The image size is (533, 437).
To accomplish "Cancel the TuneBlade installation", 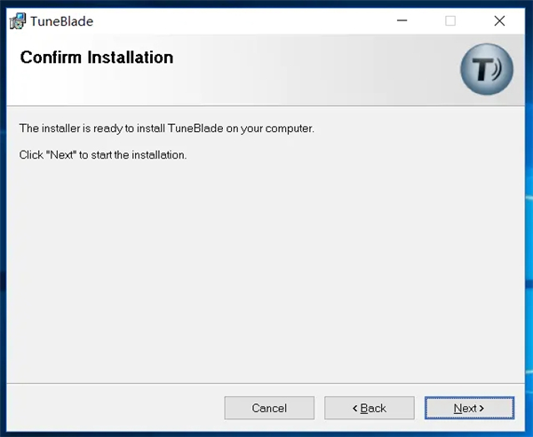I will point(269,408).
